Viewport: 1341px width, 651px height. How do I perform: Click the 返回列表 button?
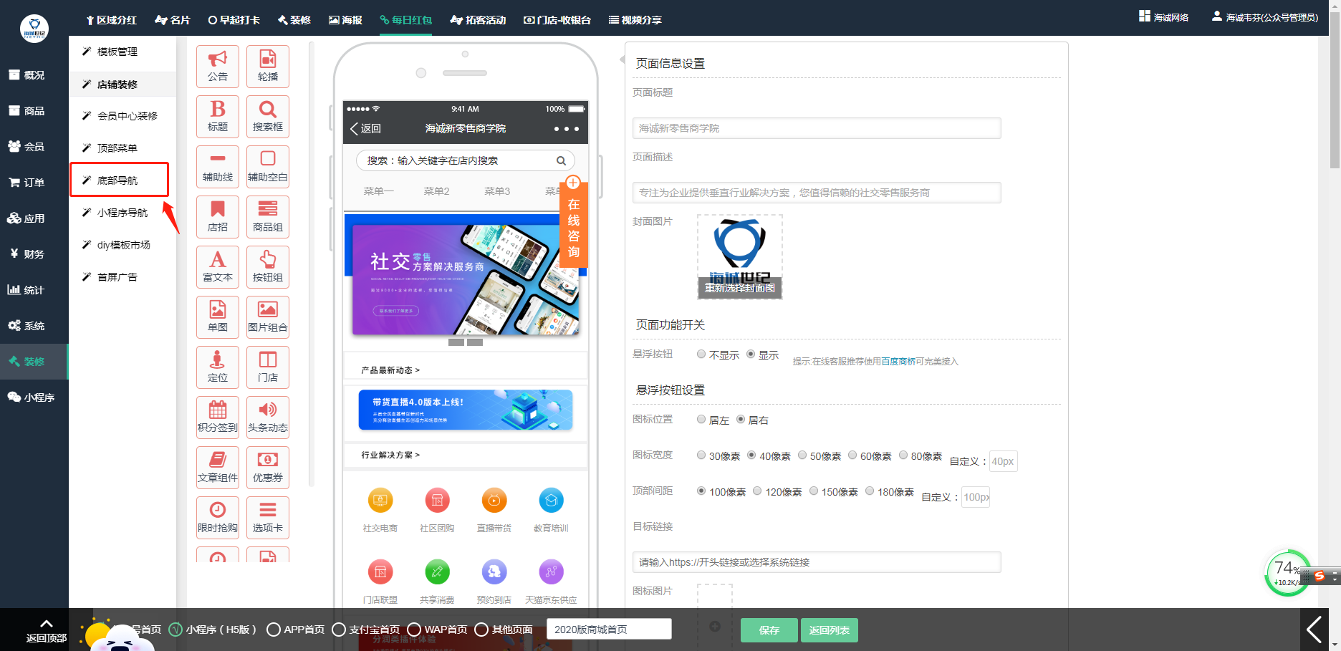830,630
